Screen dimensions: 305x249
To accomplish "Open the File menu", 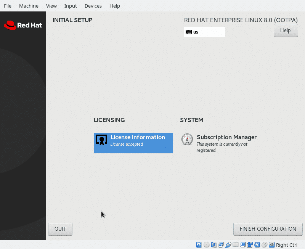I will [x=8, y=6].
